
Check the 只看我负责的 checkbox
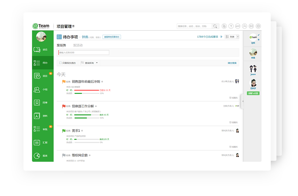pos(61,63)
